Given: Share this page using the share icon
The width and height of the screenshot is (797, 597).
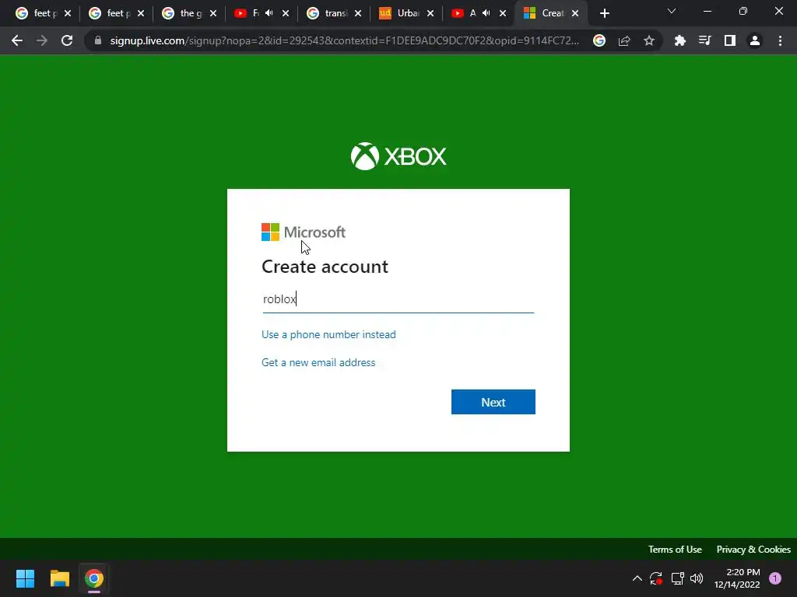Looking at the screenshot, I should 624,40.
